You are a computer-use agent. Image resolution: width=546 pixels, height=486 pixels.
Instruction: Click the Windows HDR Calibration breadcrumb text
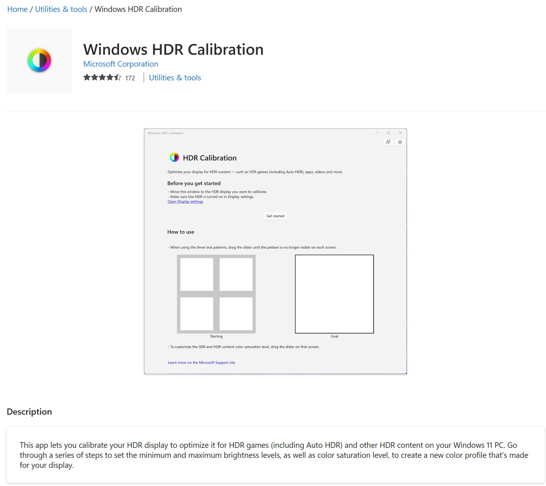138,9
